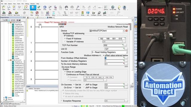Screen dimensions: 191x107
Task: Click the Accept toolbar icon
Action: tap(39, 8)
